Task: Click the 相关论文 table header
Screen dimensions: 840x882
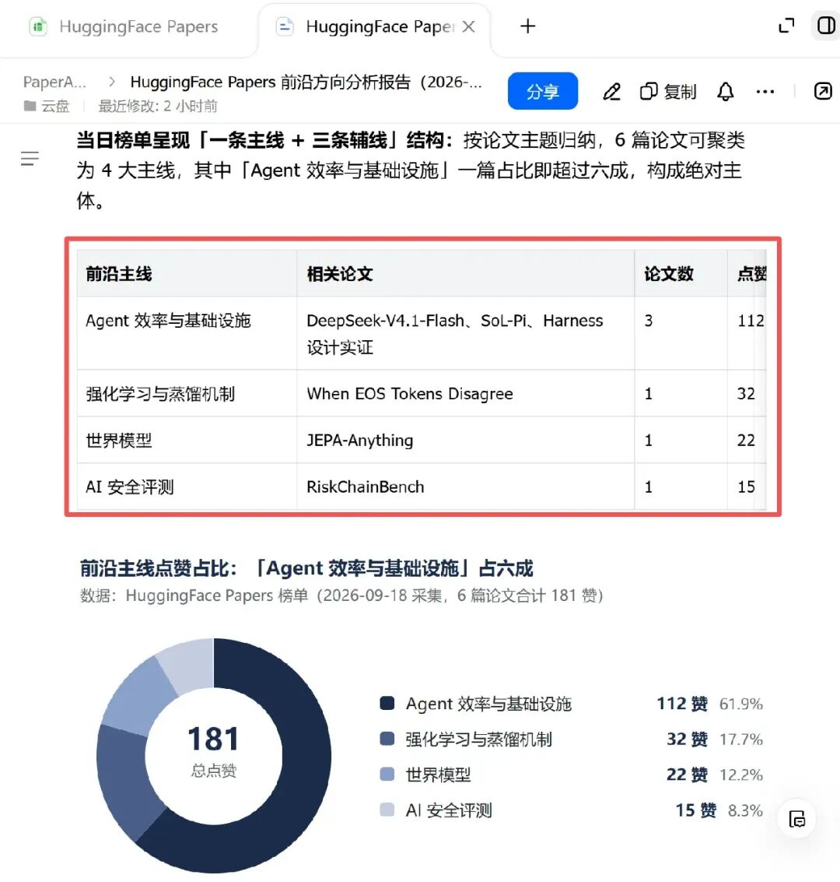Action: [x=465, y=274]
